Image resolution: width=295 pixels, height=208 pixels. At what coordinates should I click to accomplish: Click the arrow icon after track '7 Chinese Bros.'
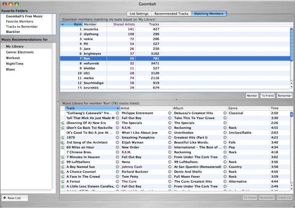(118, 152)
